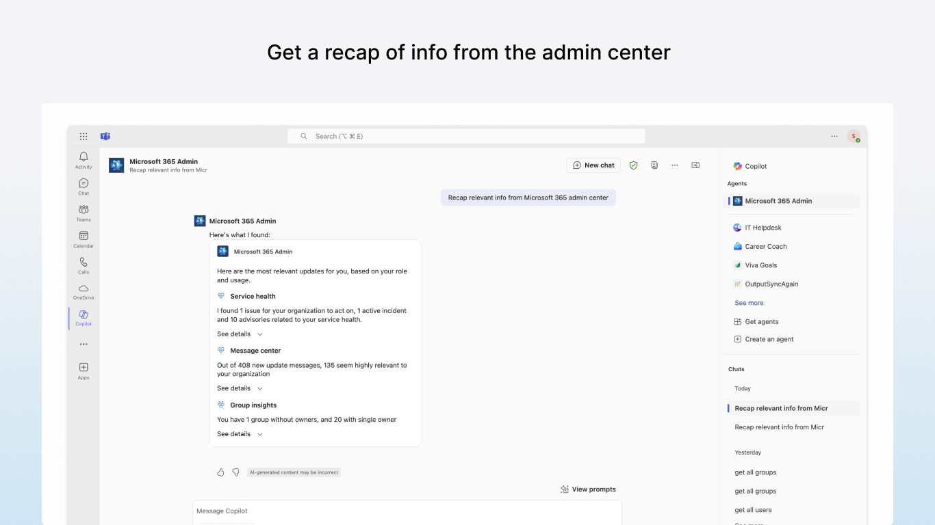The width and height of the screenshot is (935, 525).
Task: Click the Group insights icon
Action: coord(221,405)
